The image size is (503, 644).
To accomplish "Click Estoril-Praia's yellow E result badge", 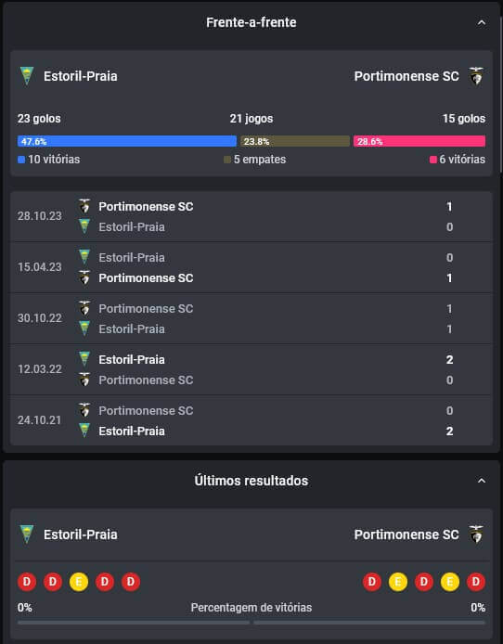I will [79, 582].
